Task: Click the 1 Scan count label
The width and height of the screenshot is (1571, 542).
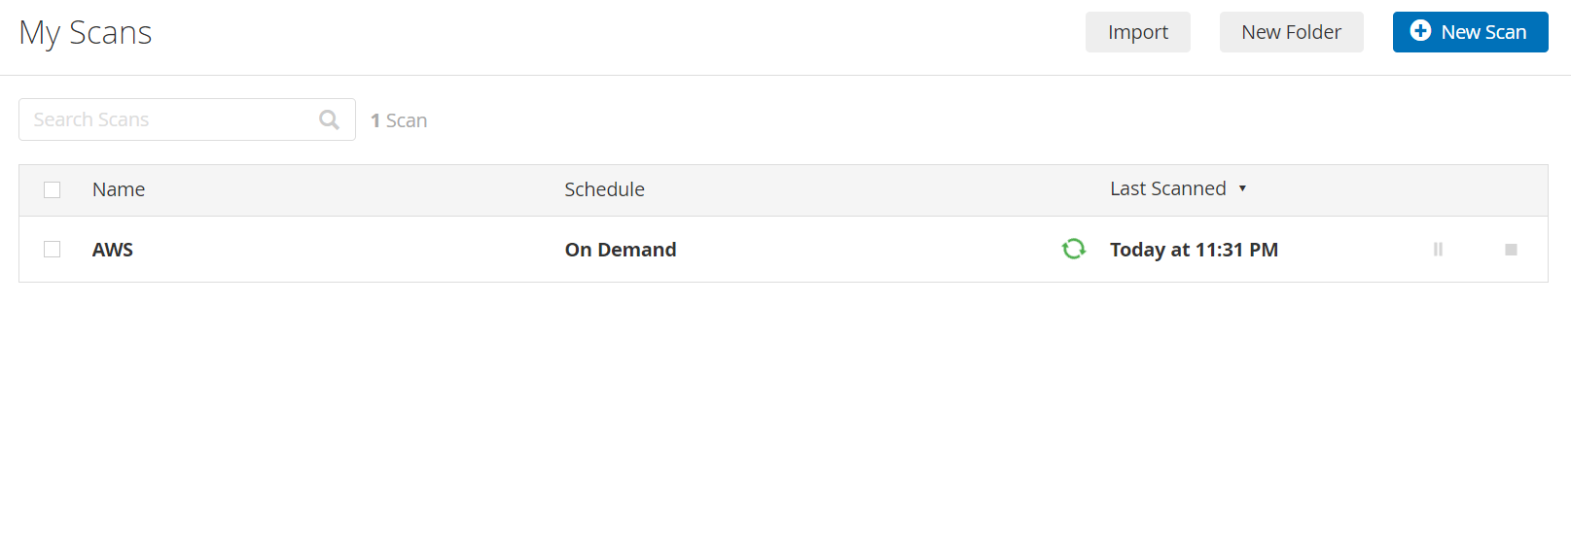Action: coord(399,120)
